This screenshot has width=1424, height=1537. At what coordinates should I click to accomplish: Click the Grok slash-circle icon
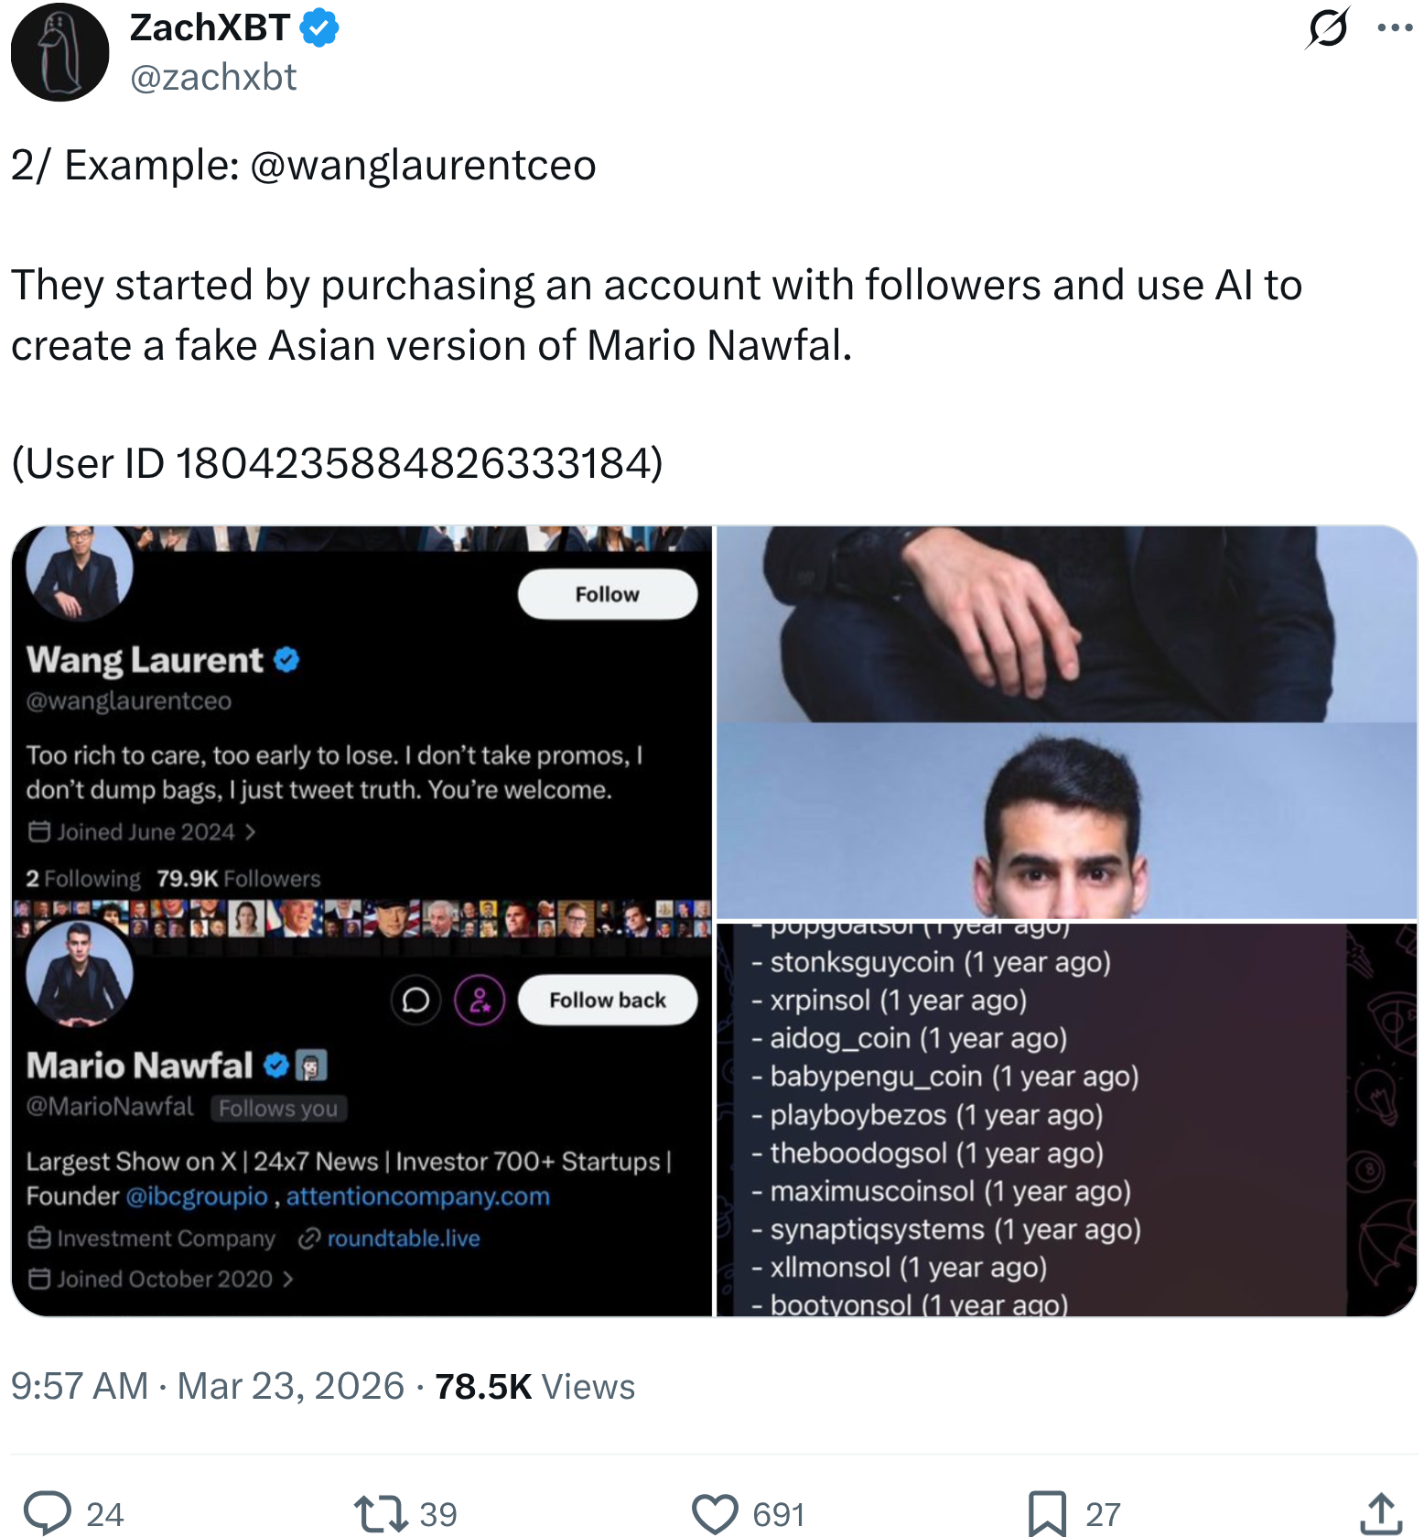pos(1327,27)
